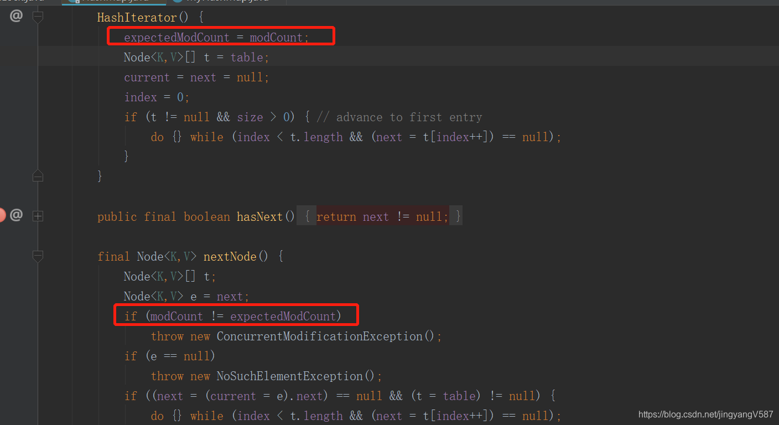
Task: Click 'ConcurrentModificationException' class name
Action: click(319, 336)
